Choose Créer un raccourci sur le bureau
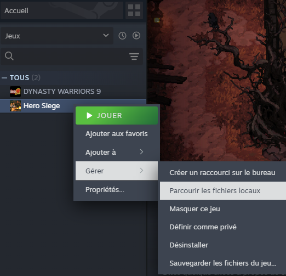Image resolution: width=286 pixels, height=276 pixels. pos(223,172)
